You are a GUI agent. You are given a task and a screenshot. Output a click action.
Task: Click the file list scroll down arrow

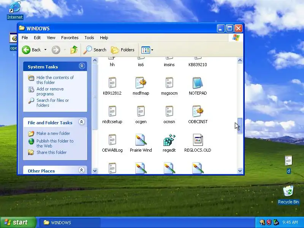click(x=240, y=171)
